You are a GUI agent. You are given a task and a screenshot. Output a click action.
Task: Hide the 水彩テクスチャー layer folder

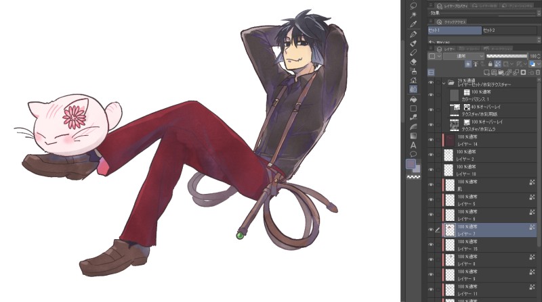click(x=431, y=82)
